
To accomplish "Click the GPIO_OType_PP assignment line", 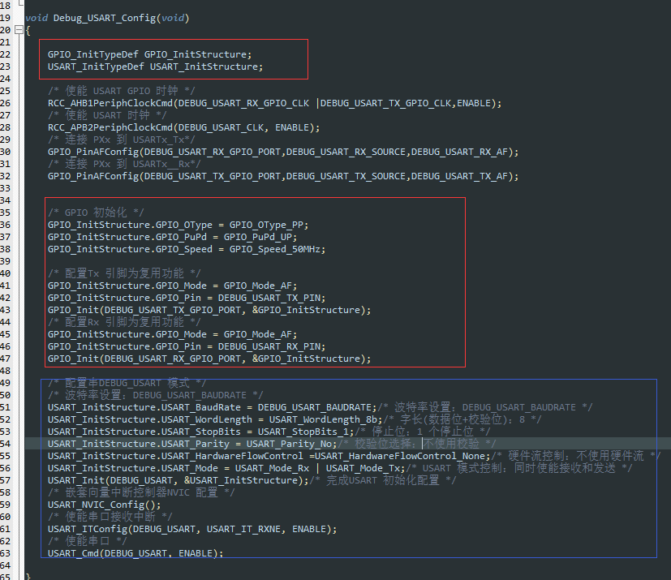I will (x=178, y=225).
